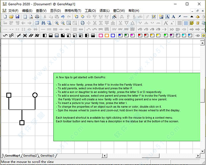This screenshot has width=206, height=165.
Task: Choose the pink border color swatch
Action: [x=101, y=36]
